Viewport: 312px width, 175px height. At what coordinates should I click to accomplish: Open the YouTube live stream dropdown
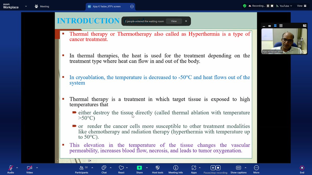(284, 6)
